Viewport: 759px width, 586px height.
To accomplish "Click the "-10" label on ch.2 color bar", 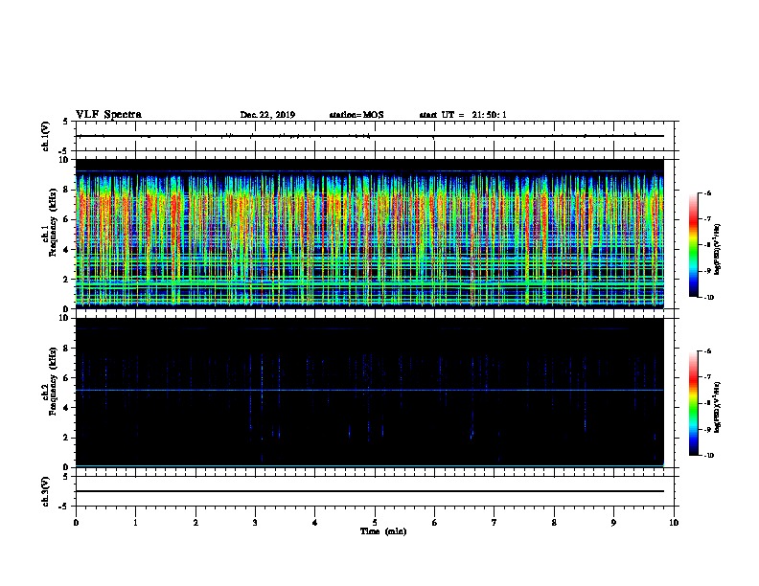I will [708, 456].
